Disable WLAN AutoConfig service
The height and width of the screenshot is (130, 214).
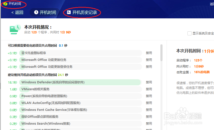point(149,103)
